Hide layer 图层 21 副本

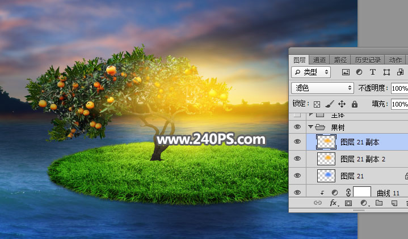pos(297,142)
